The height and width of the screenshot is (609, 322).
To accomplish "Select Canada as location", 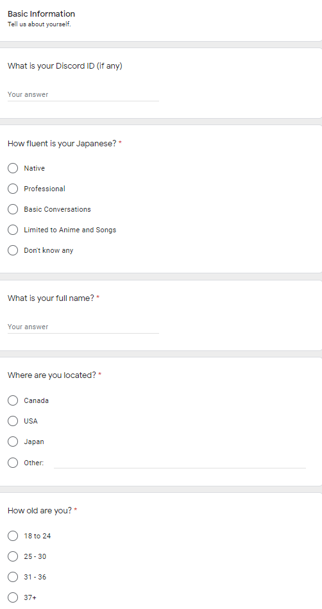I will tap(13, 400).
